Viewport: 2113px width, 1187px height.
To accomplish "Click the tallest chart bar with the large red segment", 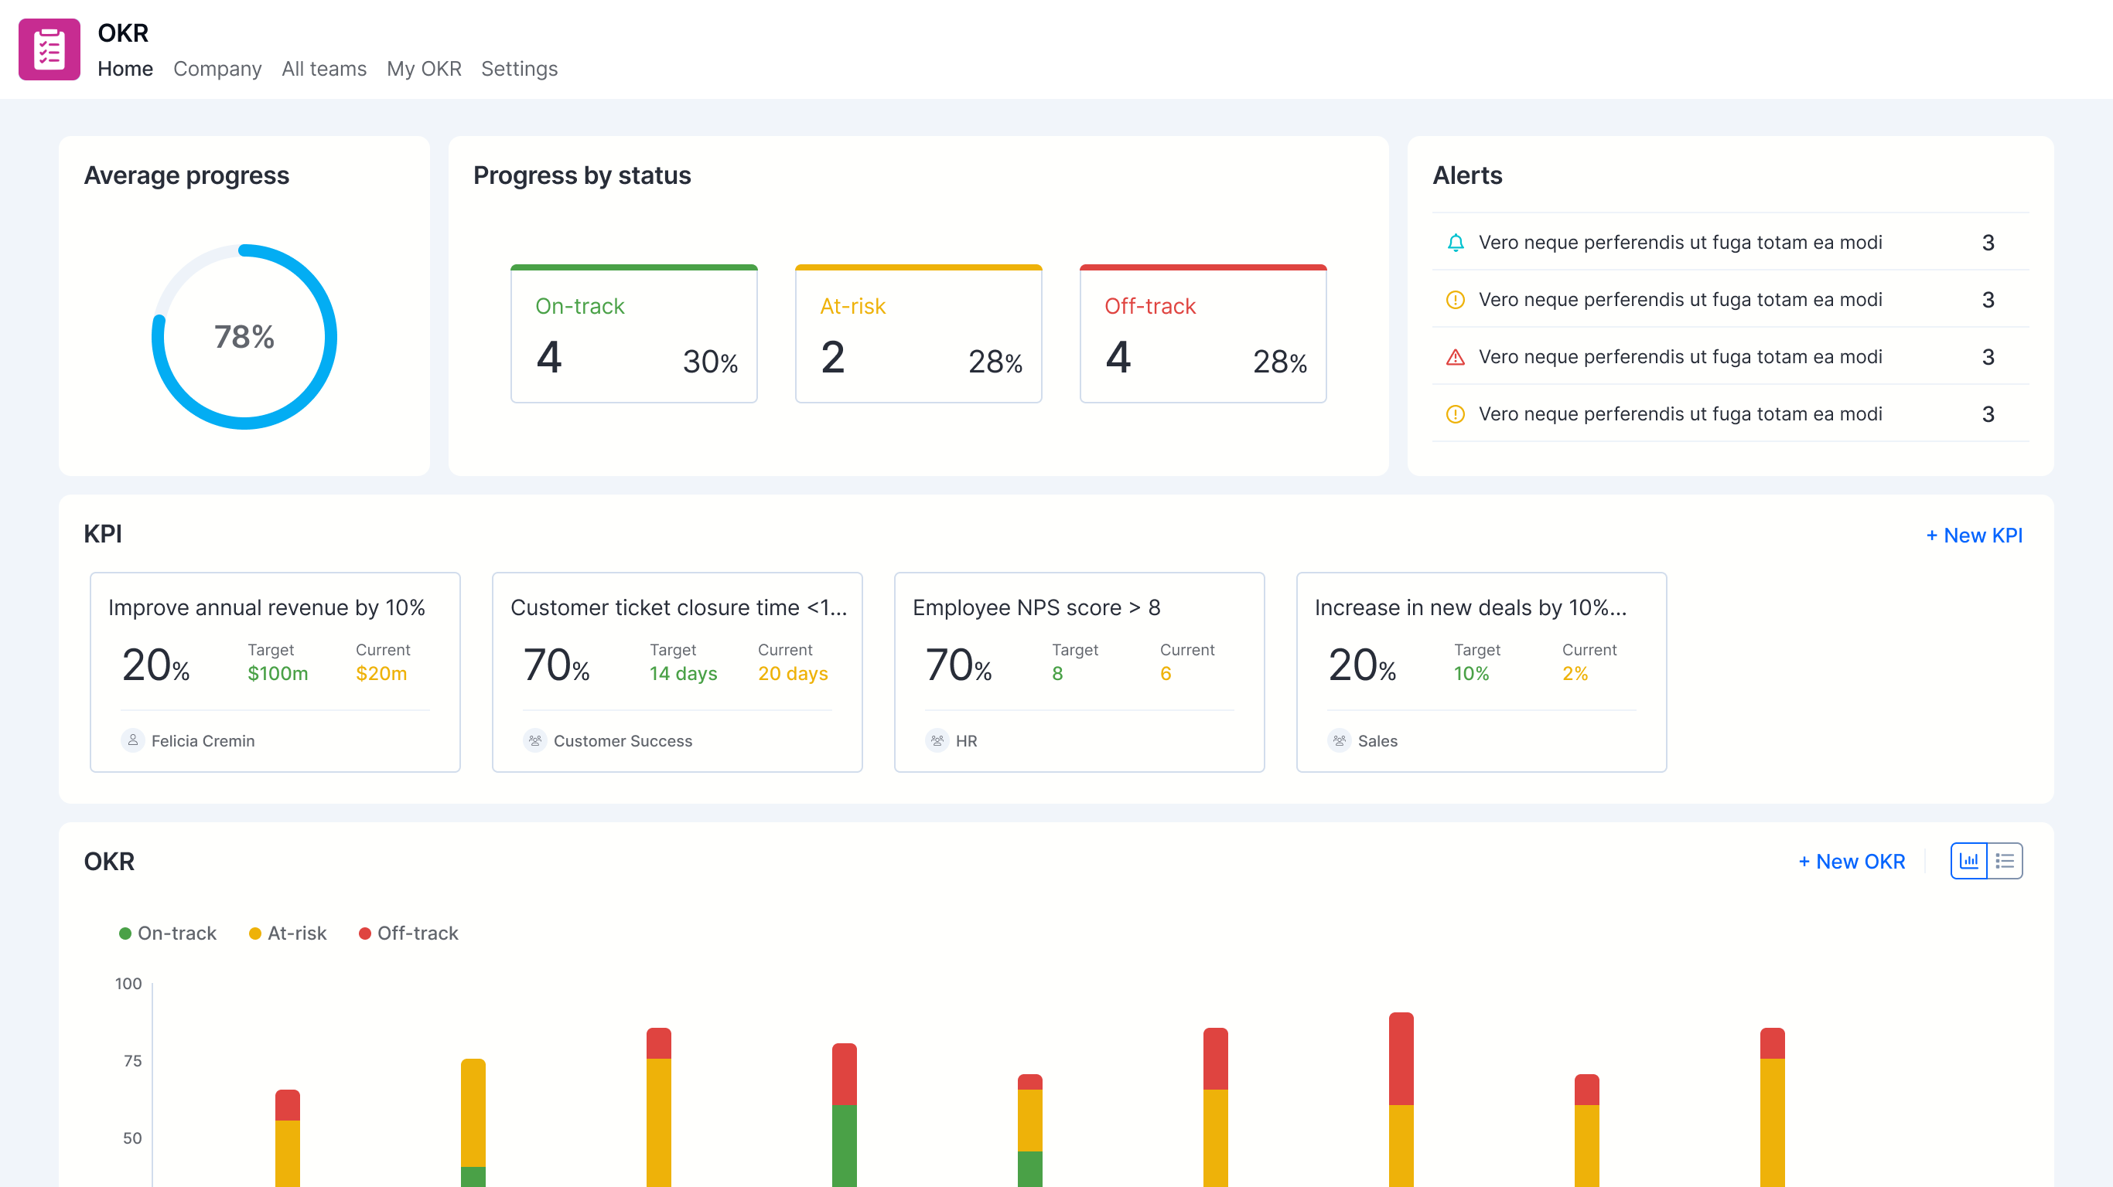I will (x=1401, y=1099).
